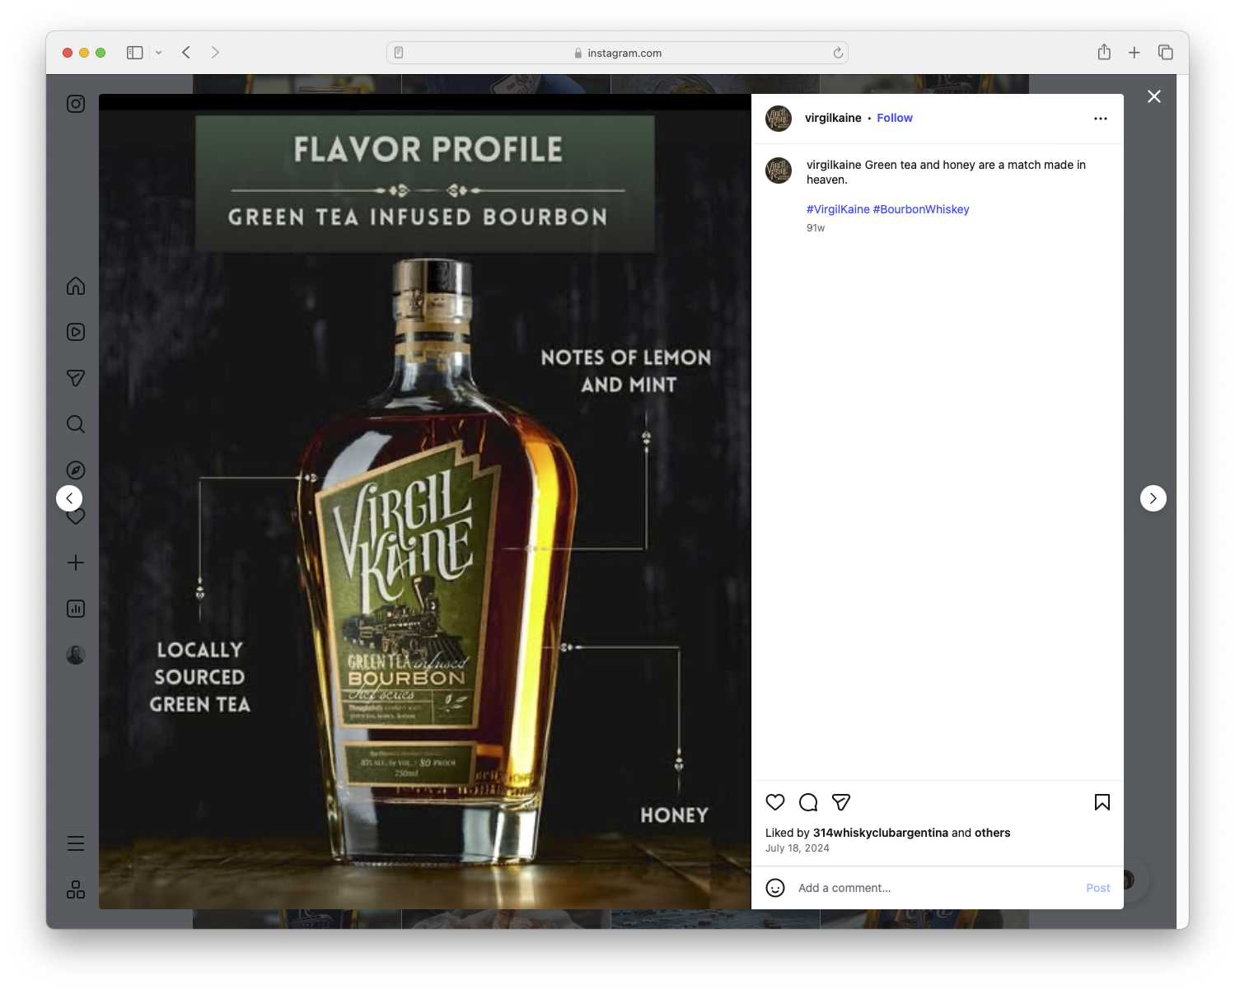1235x990 pixels.
Task: Comment on post via speech bubble icon
Action: click(808, 802)
